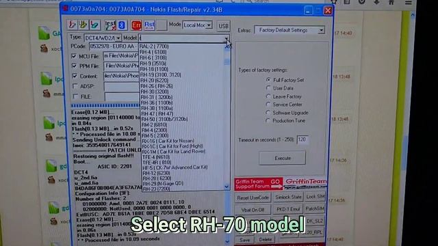Click the Vbat On Off button
The image size is (438, 246).
pyautogui.click(x=253, y=210)
